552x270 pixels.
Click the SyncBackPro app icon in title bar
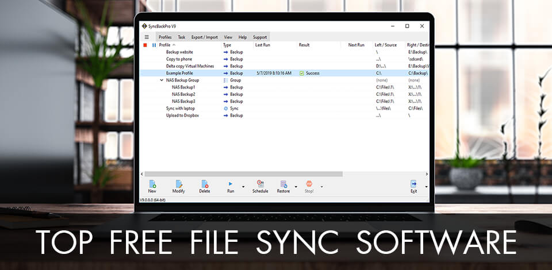click(x=144, y=26)
